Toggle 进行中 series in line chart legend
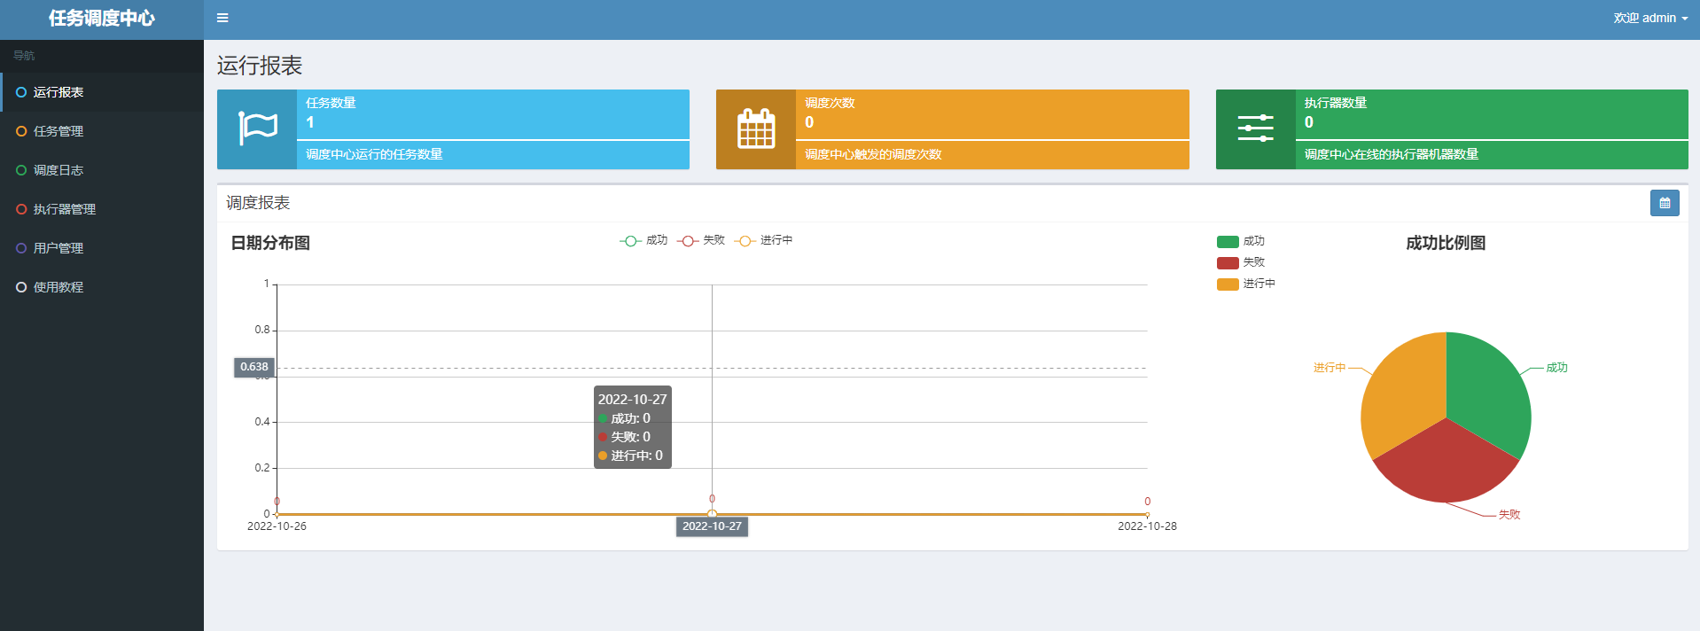 763,240
